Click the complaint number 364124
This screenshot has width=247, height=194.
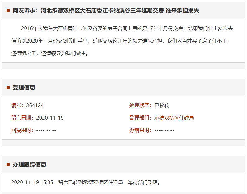[x=35, y=106]
